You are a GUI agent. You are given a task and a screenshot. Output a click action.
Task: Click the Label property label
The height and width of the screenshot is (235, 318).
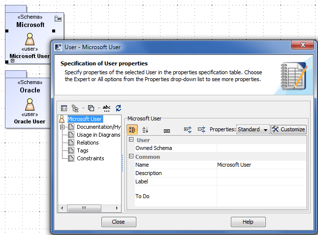tap(142, 181)
